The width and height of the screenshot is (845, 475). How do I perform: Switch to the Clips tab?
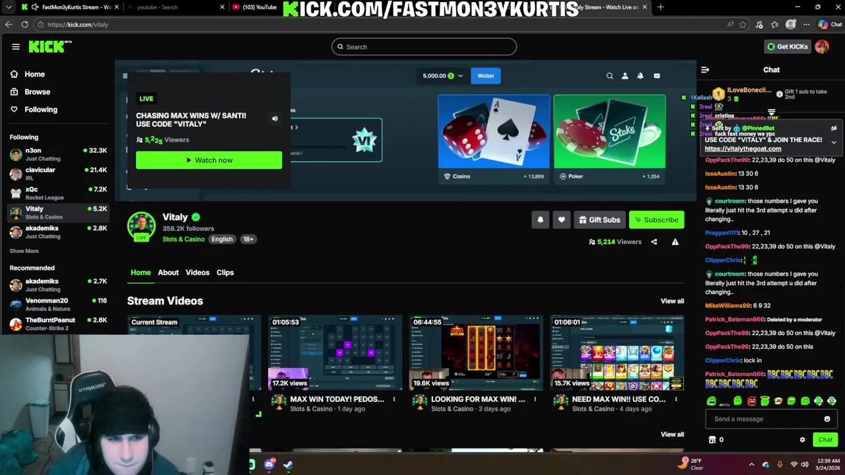pyautogui.click(x=225, y=272)
